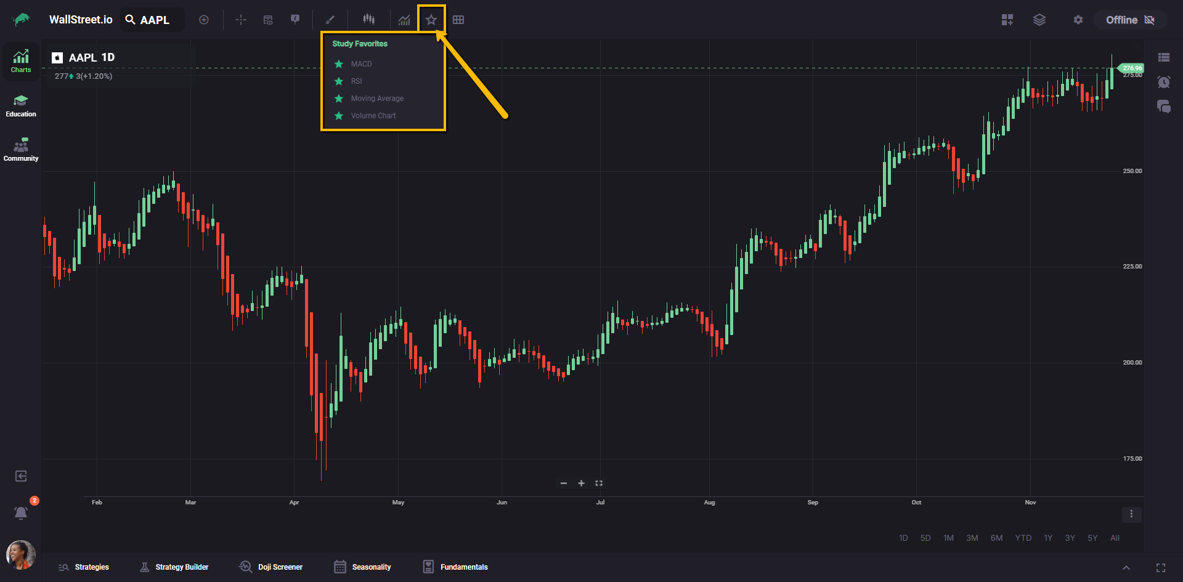Open the Study Favorites star icon
The height and width of the screenshot is (582, 1183).
point(431,20)
